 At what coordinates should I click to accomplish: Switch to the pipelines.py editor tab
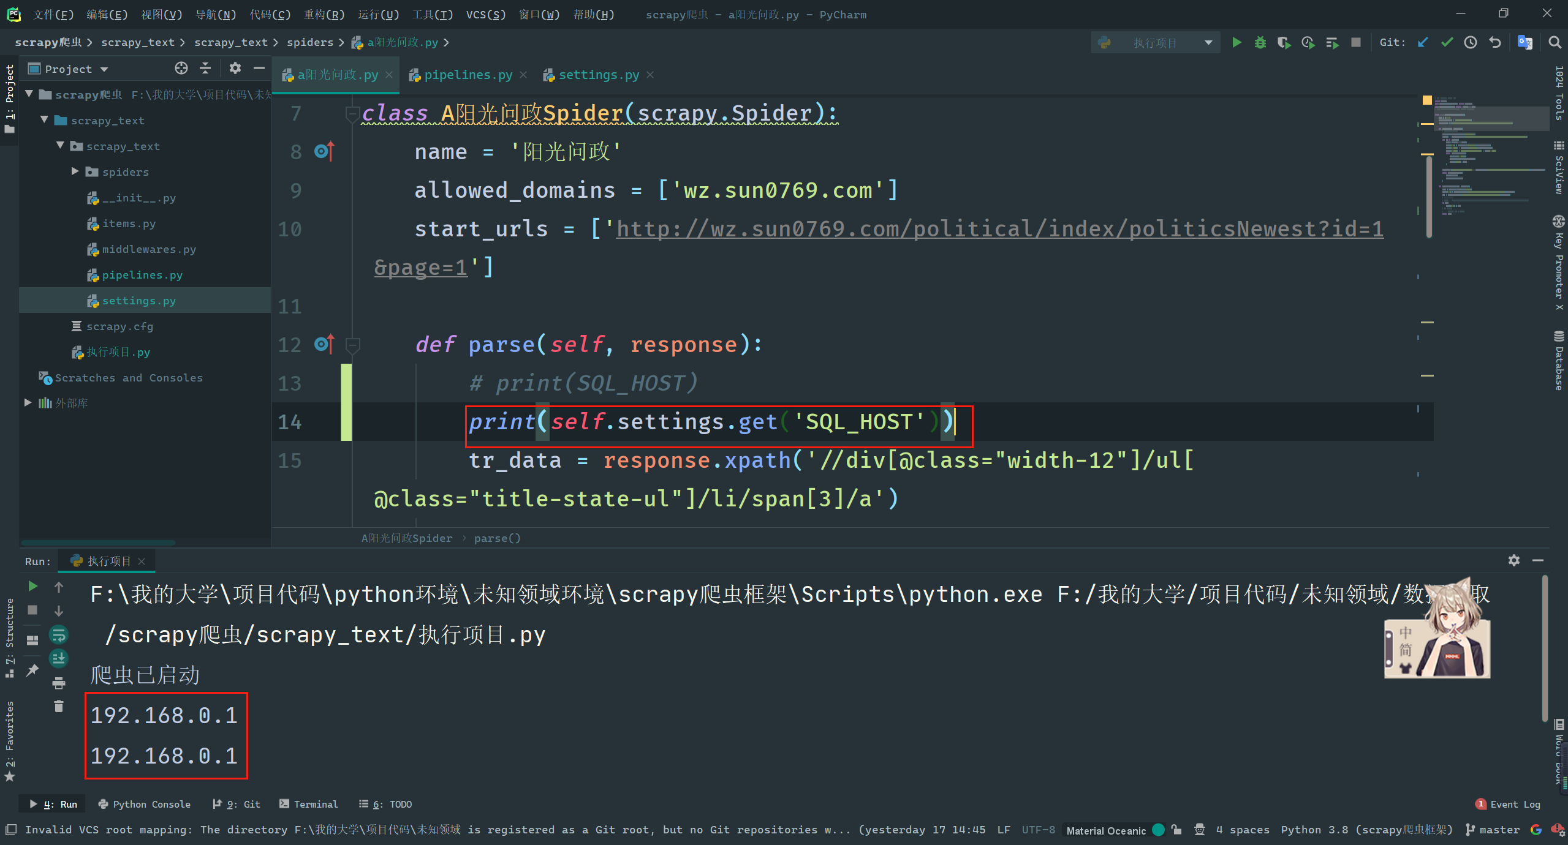pyautogui.click(x=468, y=75)
